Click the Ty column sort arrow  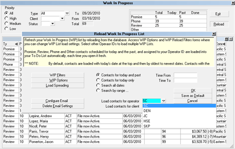[x=16, y=44]
